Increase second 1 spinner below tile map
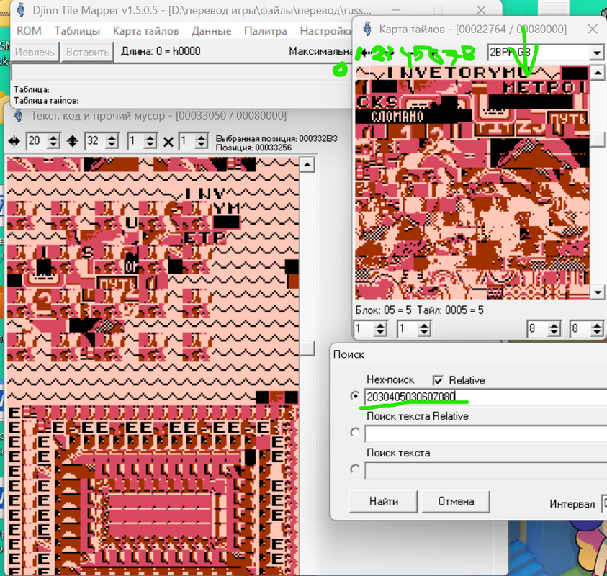 pos(424,325)
